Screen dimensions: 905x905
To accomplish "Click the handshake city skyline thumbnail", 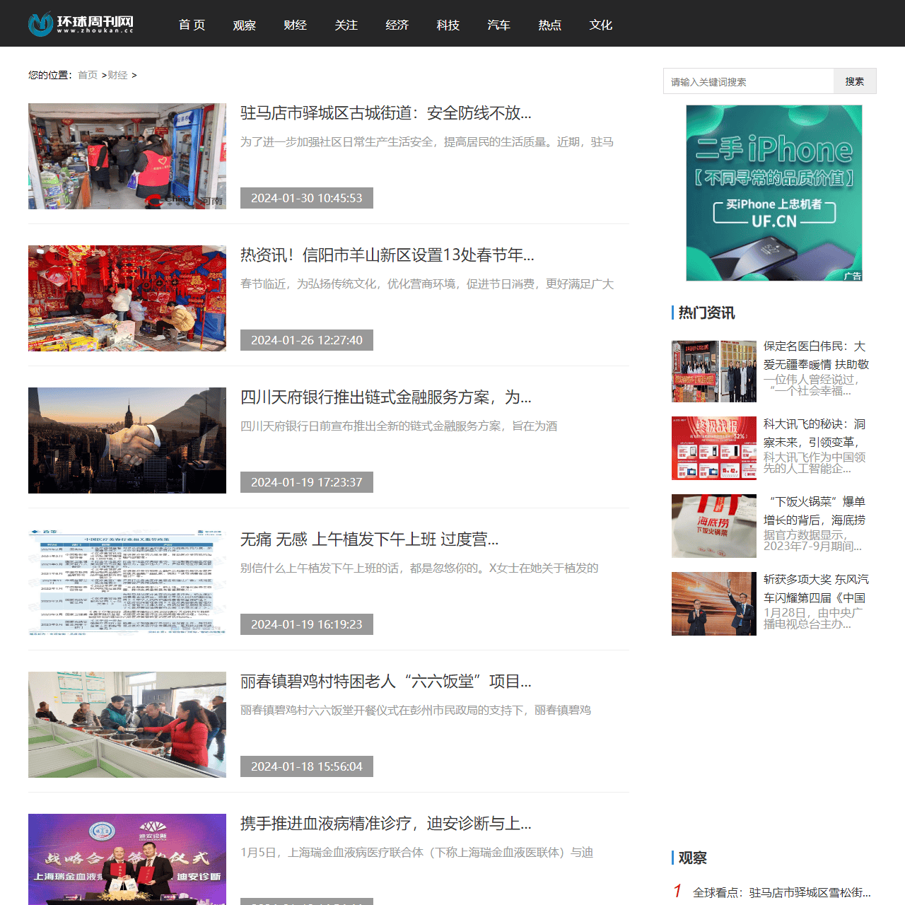I will 127,440.
